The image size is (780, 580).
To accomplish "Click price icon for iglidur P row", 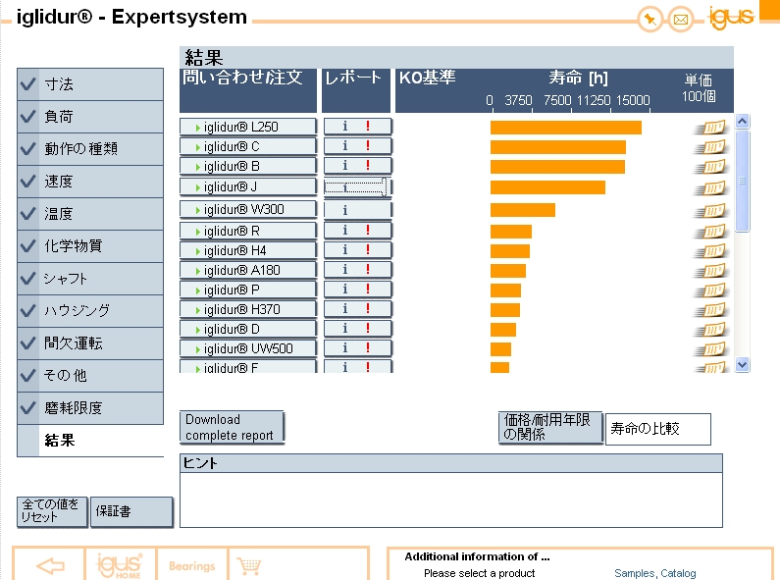I will coord(710,290).
